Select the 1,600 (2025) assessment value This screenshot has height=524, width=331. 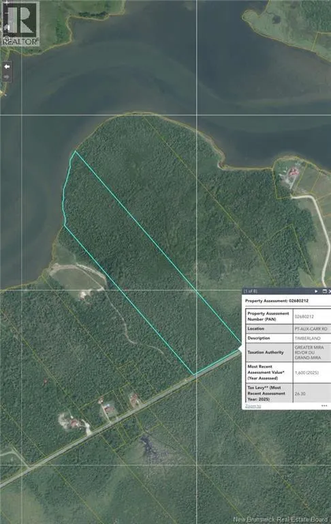click(x=306, y=373)
